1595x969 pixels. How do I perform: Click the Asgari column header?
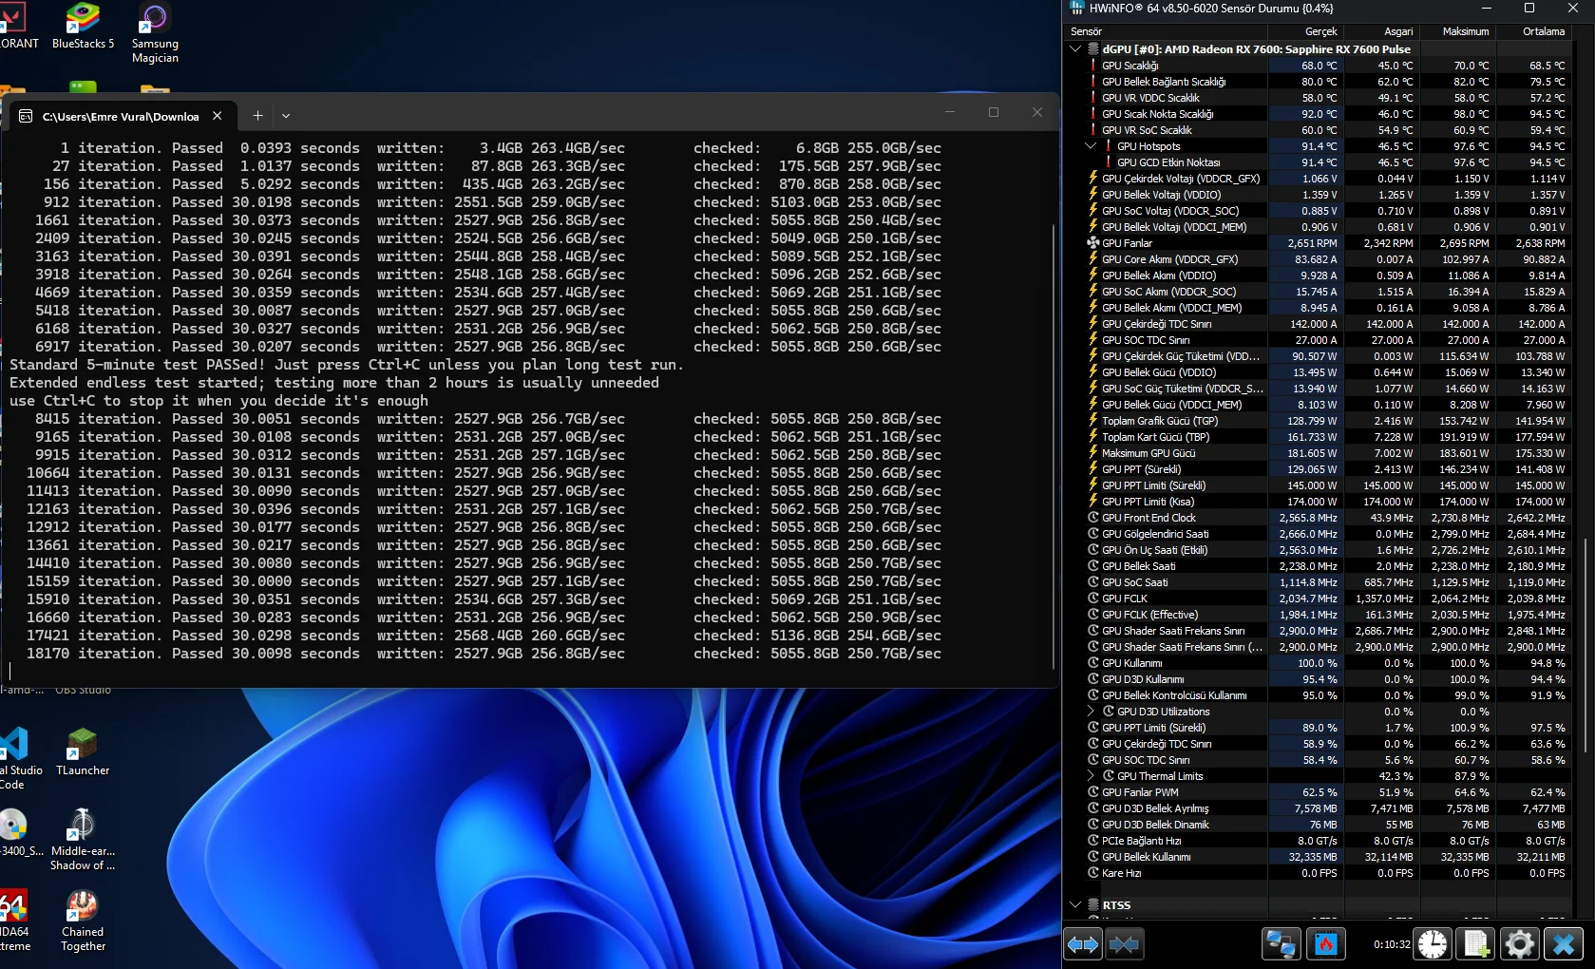(x=1382, y=31)
